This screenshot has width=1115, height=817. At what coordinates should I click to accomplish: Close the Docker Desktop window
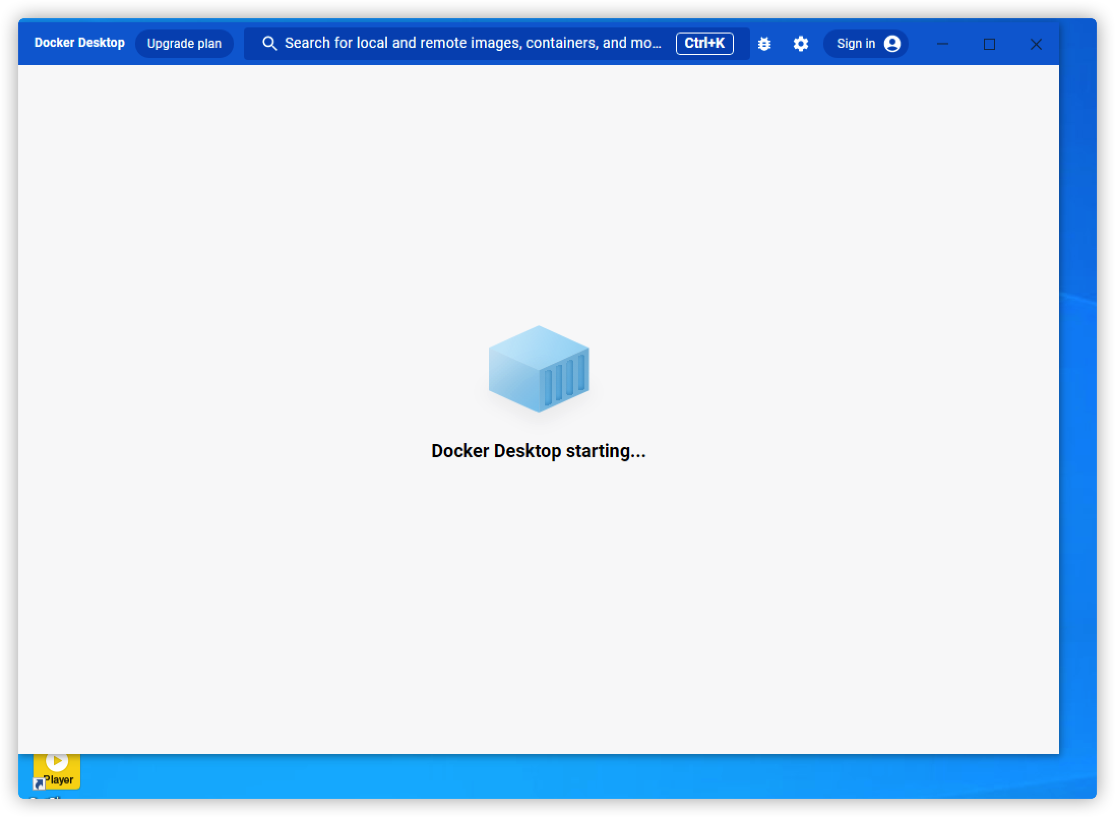(x=1036, y=44)
